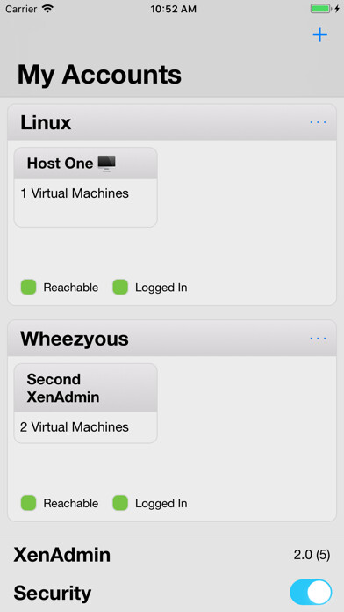
Task: Click the XenAdmin label at bottom
Action: (x=62, y=555)
